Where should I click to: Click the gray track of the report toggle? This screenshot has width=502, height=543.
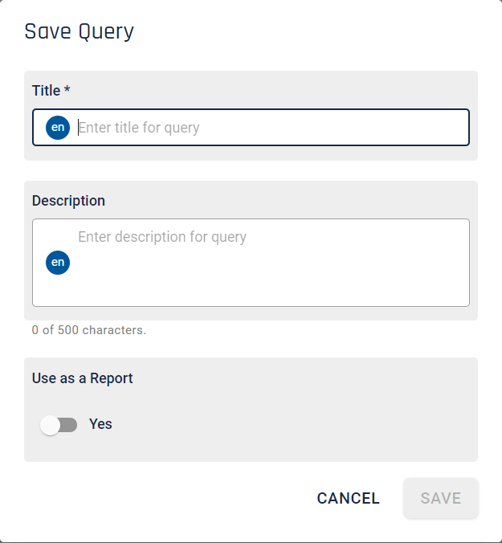point(70,425)
